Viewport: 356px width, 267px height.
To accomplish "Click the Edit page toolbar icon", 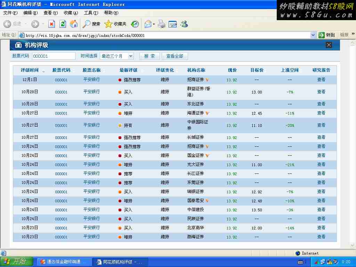I will tap(173, 24).
